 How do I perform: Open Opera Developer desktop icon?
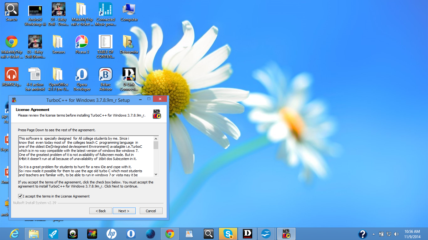pyautogui.click(x=82, y=74)
